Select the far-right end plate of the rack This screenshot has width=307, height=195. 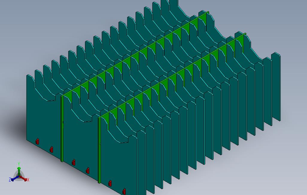coord(276,86)
